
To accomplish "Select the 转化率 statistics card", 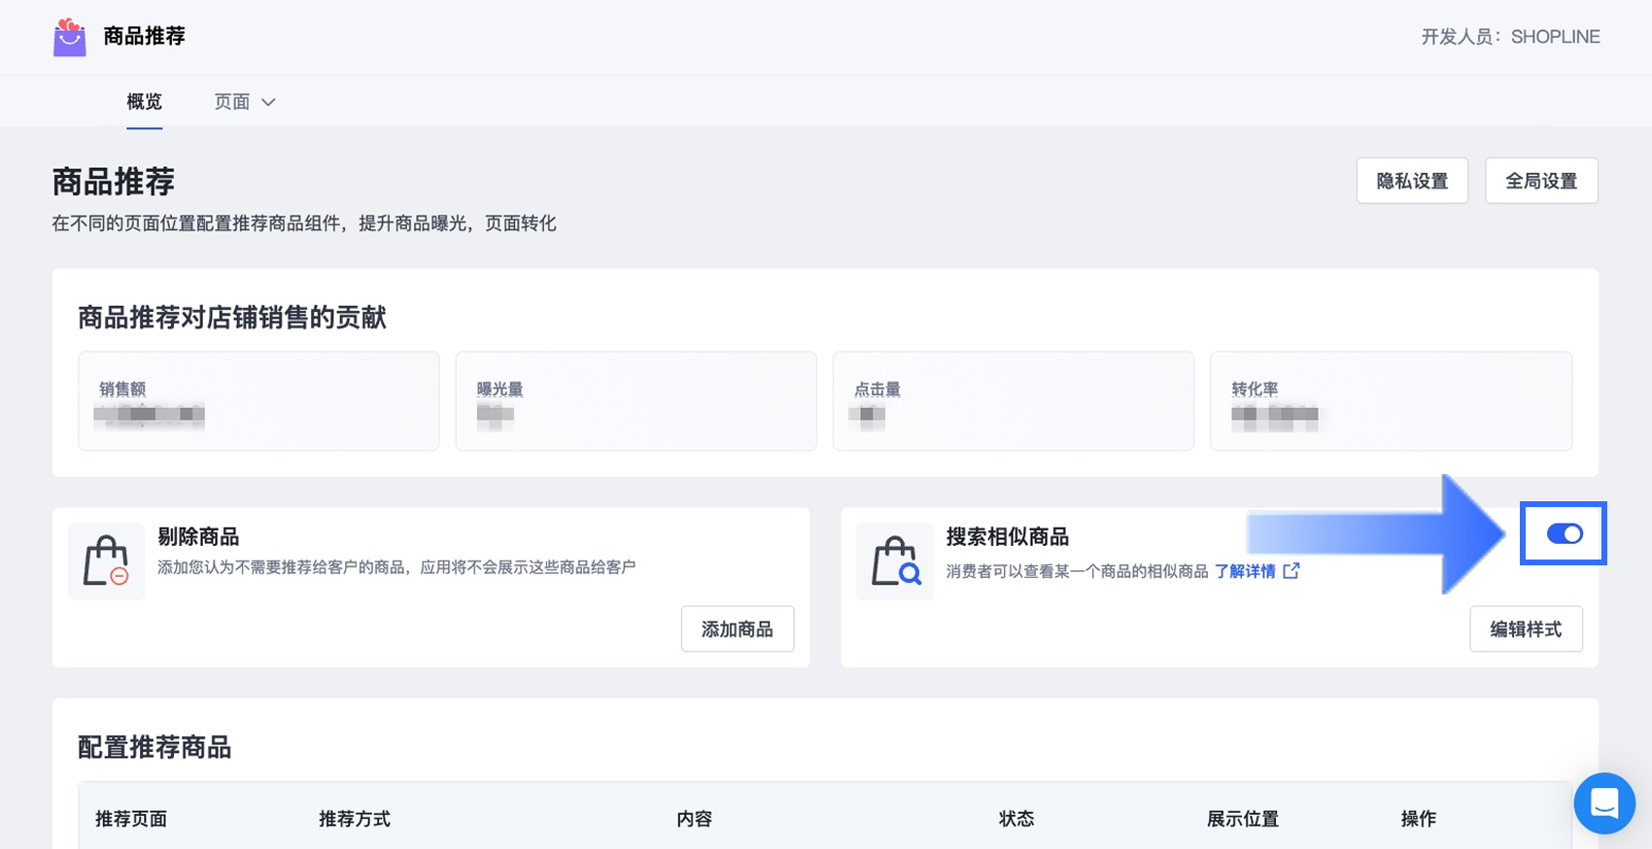I will click(1390, 401).
